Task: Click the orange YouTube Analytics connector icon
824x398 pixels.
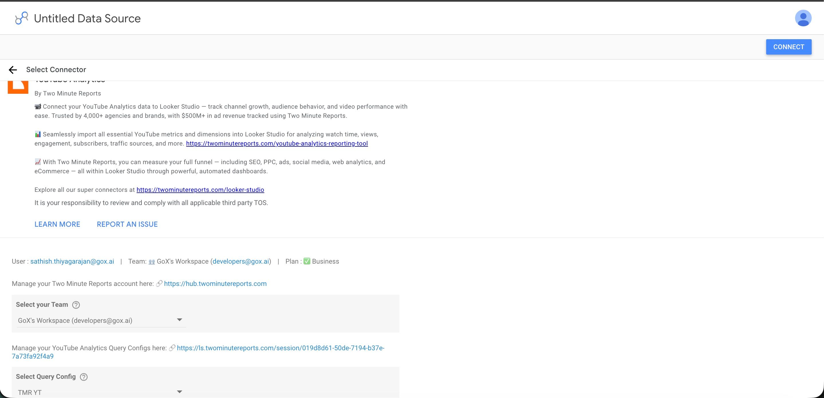Action: (18, 86)
